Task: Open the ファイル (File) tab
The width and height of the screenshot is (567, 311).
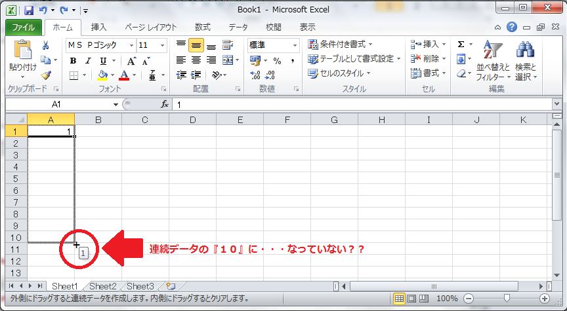Action: (24, 27)
